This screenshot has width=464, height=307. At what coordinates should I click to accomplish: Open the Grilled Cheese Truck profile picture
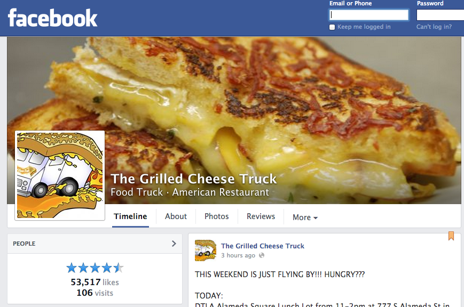pyautogui.click(x=60, y=175)
